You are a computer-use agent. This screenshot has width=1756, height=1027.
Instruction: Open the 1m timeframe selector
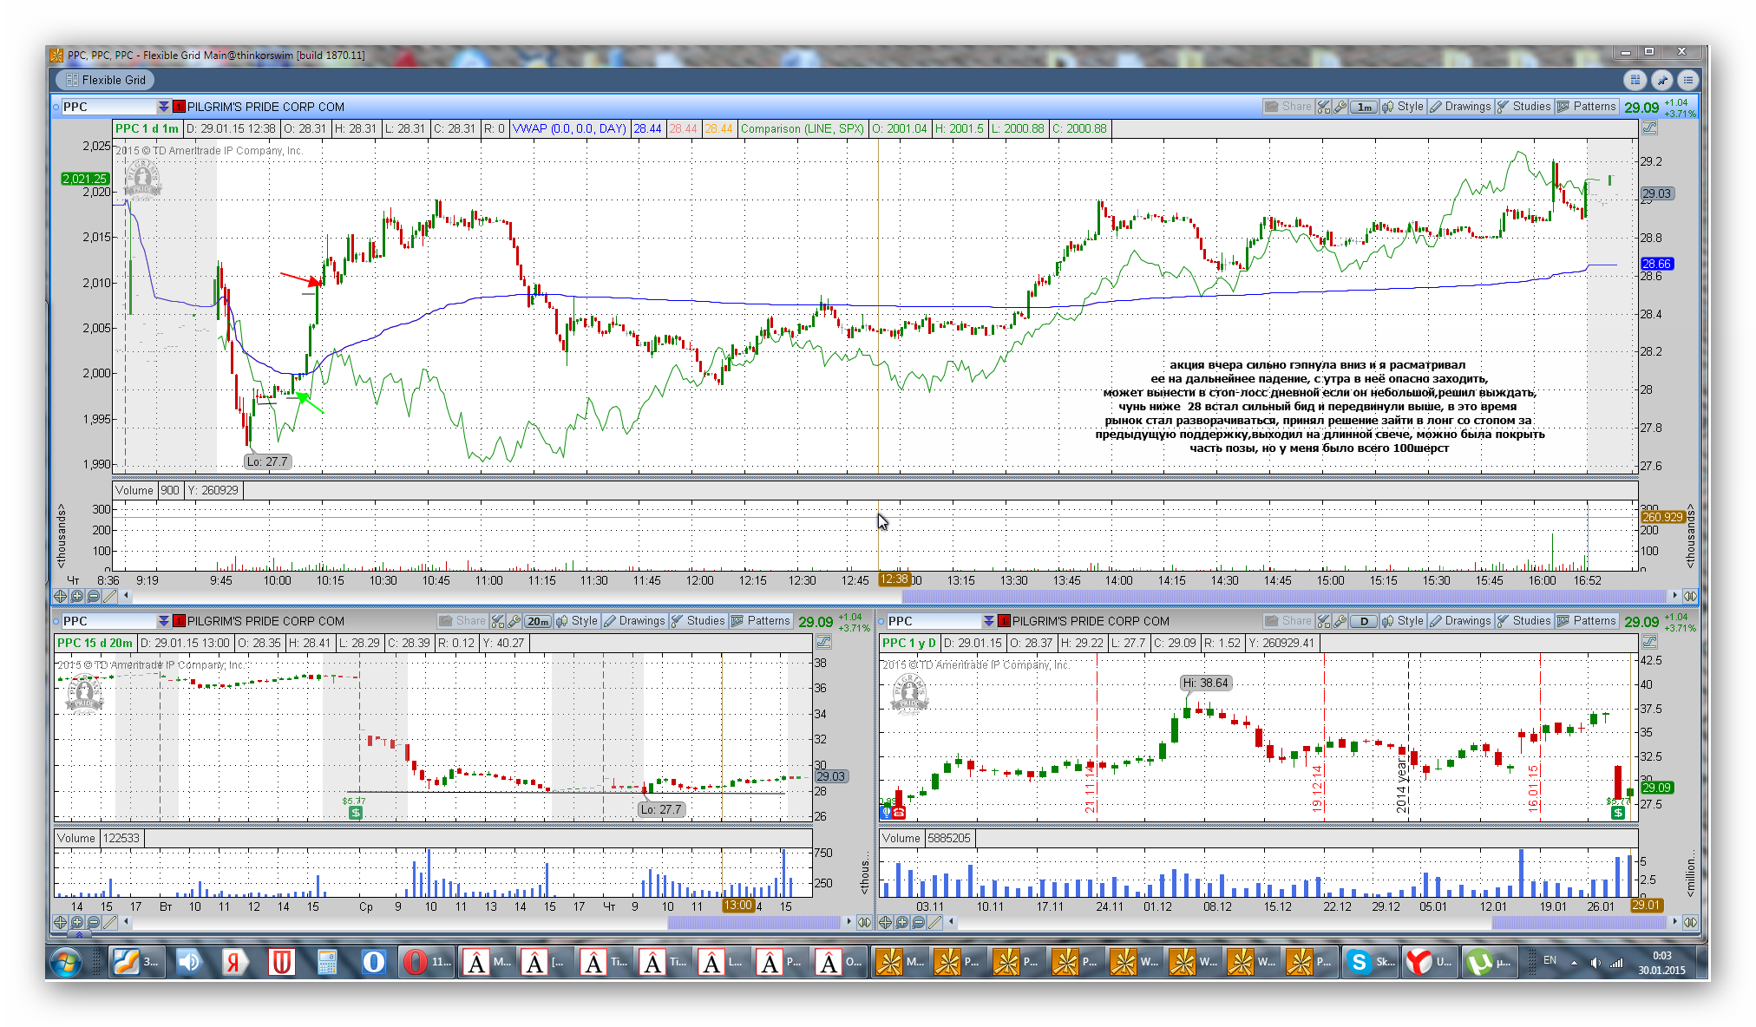[x=1364, y=107]
